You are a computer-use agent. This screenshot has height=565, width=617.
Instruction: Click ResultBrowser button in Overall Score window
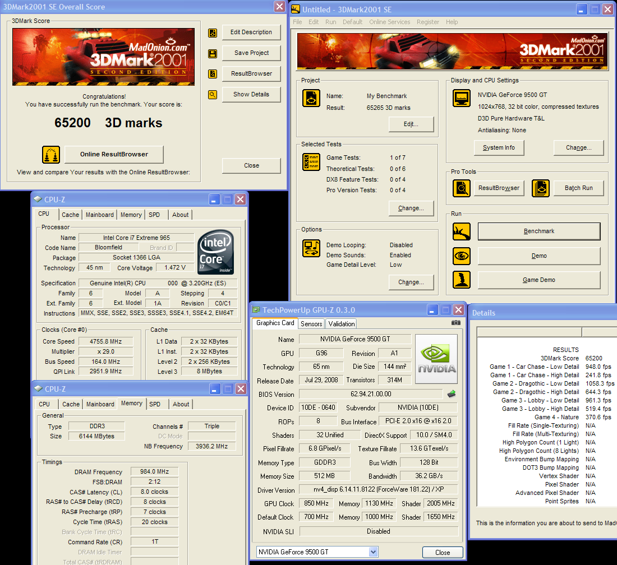[x=251, y=73]
